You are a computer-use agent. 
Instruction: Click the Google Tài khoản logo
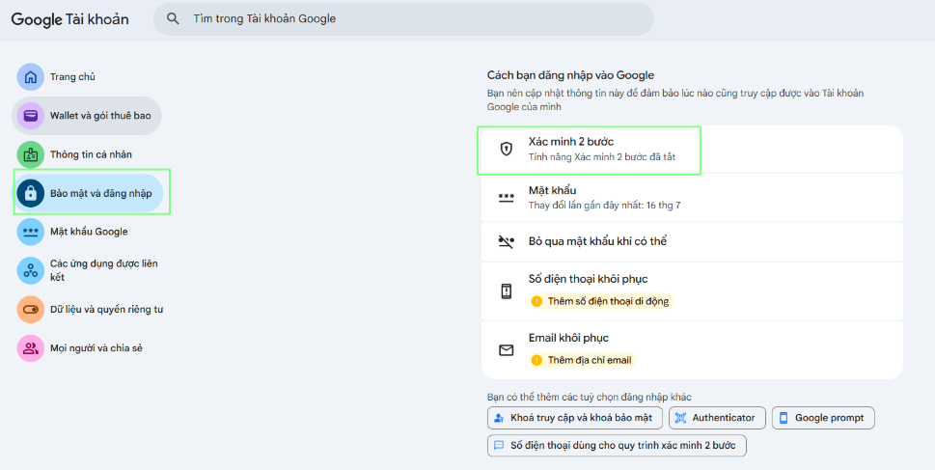click(69, 19)
